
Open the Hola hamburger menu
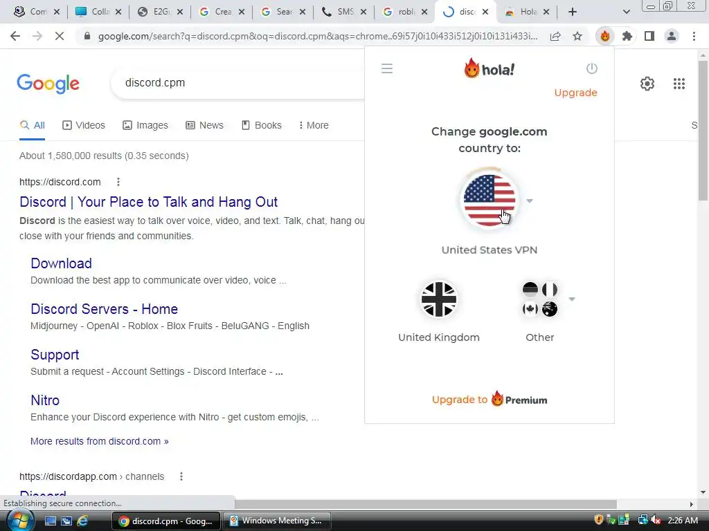(x=386, y=68)
